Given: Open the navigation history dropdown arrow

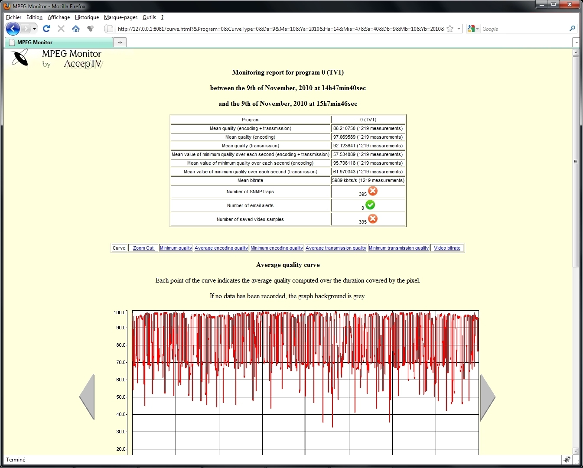Looking at the screenshot, I should (35, 29).
